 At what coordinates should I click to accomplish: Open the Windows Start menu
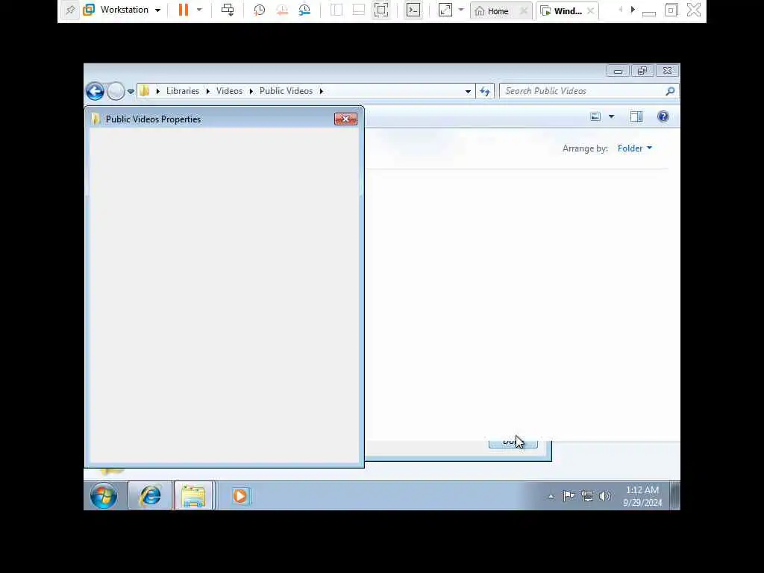pos(104,496)
